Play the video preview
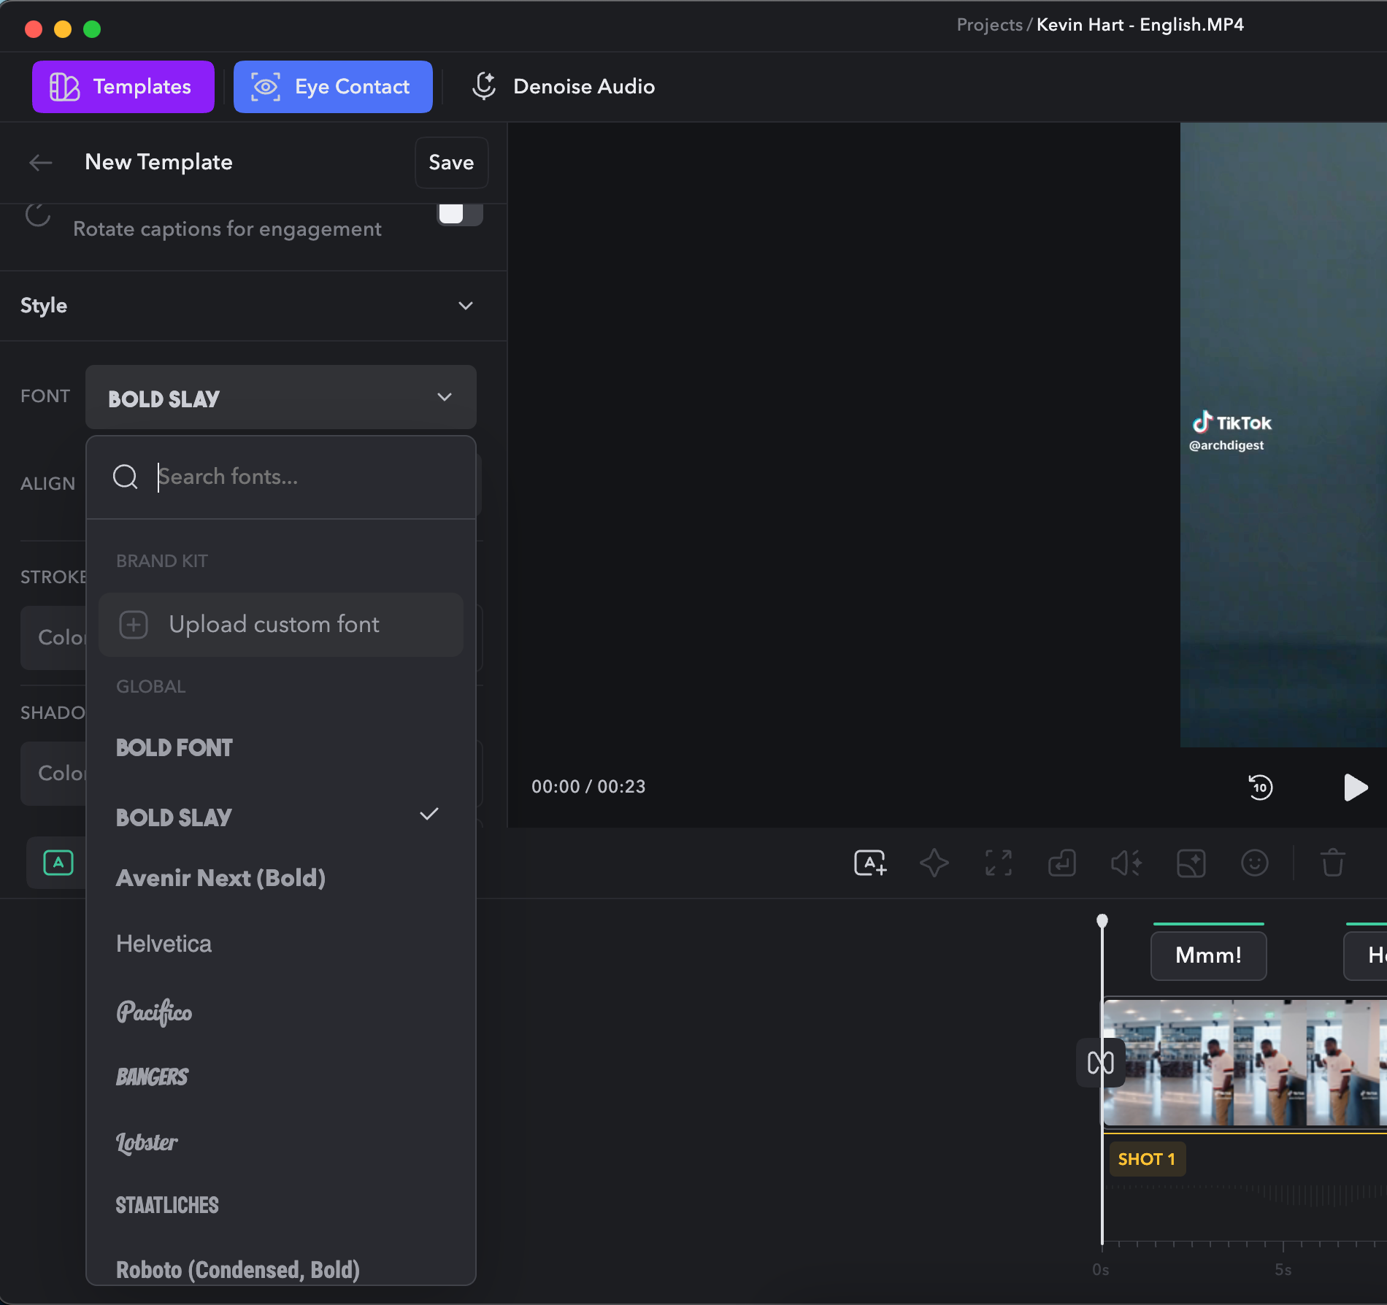This screenshot has height=1305, width=1387. 1355,788
